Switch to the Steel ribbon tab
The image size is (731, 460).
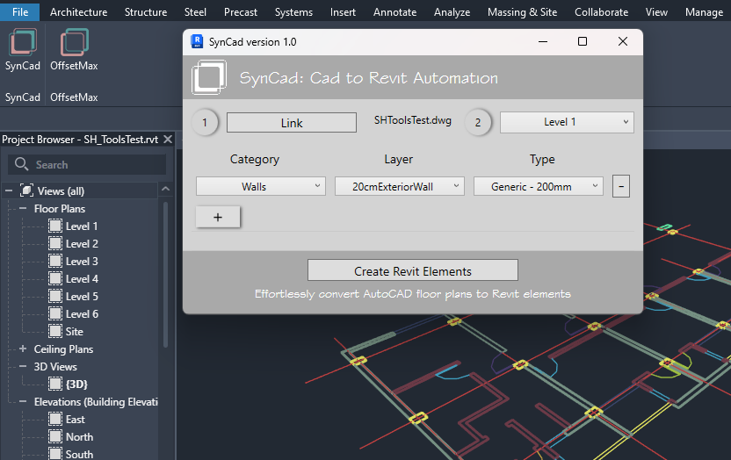click(x=195, y=12)
